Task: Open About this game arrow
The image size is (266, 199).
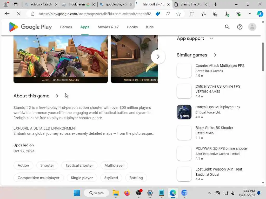Action: pos(56,96)
